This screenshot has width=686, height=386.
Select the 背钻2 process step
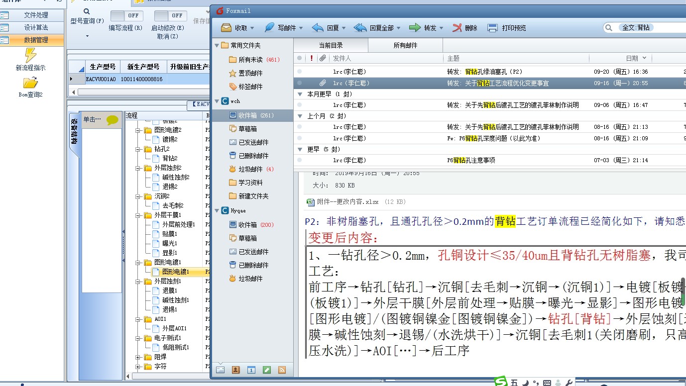tap(170, 158)
